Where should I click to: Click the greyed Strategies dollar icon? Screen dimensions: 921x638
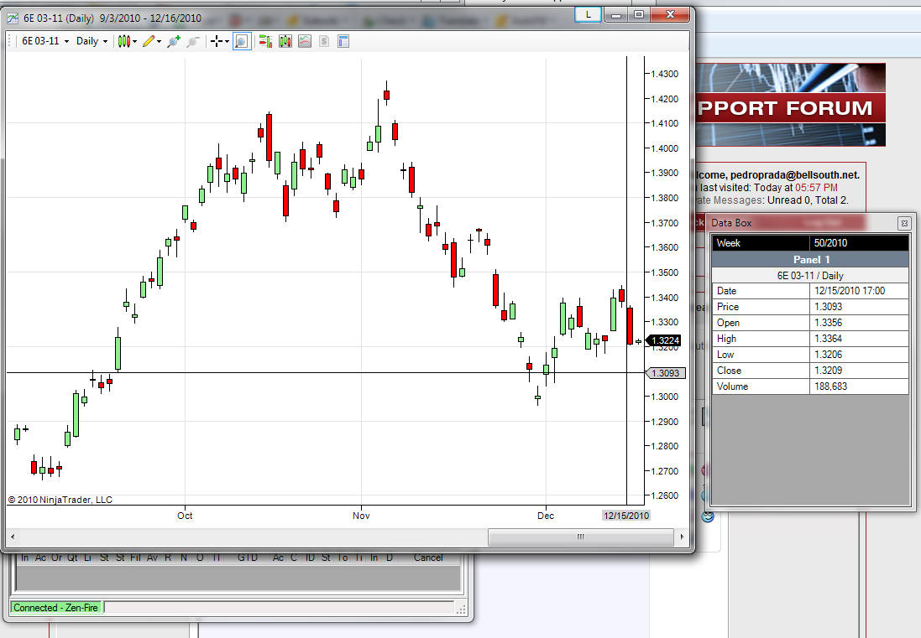click(x=323, y=41)
